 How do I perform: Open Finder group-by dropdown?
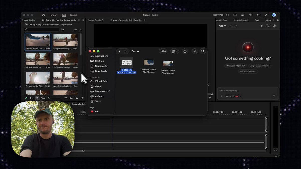click(174, 51)
